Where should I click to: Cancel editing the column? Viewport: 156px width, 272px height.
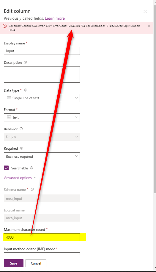(x=36, y=263)
